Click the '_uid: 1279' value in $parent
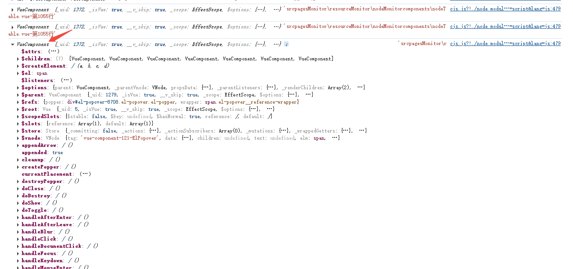 tap(102, 95)
